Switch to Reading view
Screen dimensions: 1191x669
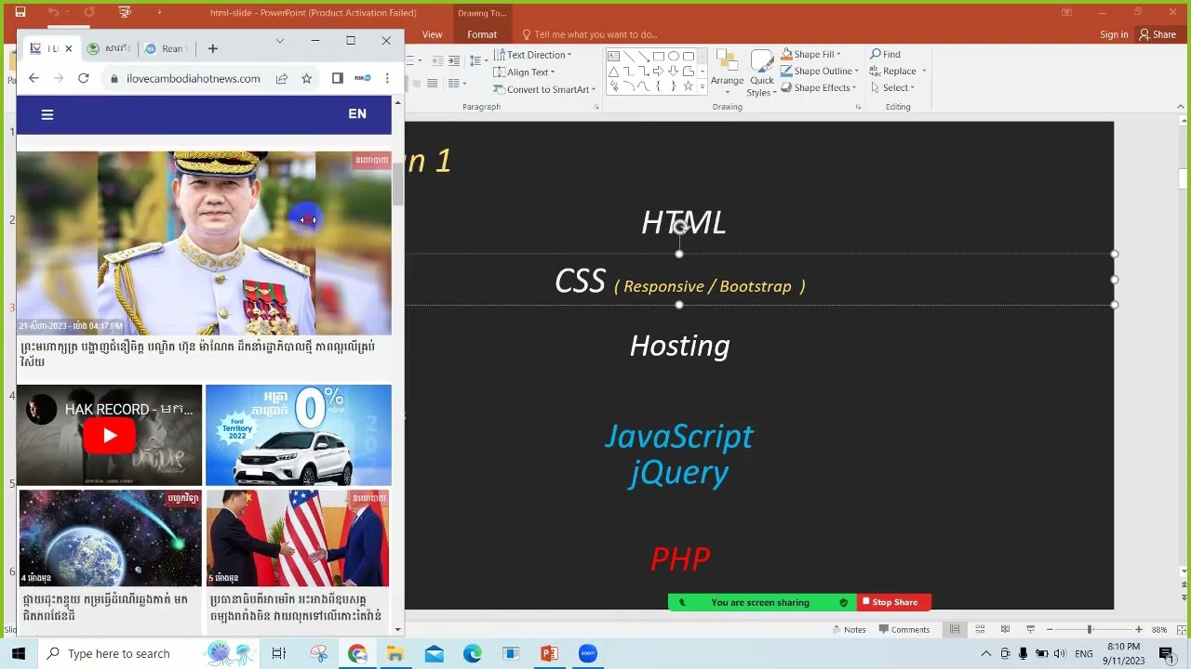point(1005,629)
